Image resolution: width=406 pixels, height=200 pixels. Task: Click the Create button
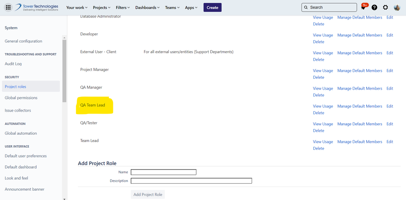(x=213, y=7)
